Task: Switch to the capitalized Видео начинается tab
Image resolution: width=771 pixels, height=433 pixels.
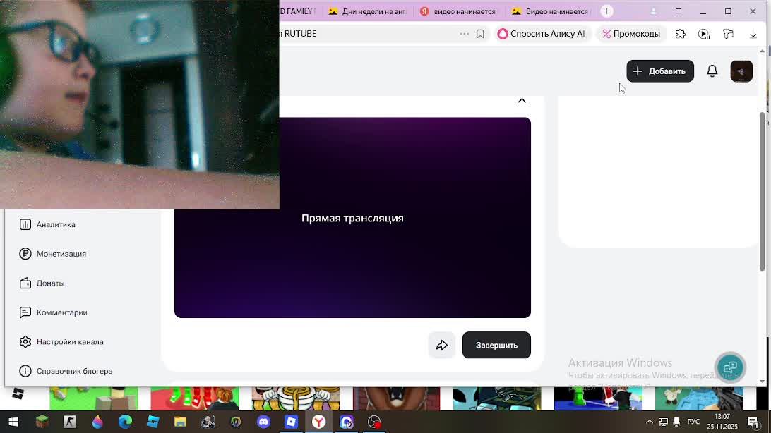Action: point(550,11)
